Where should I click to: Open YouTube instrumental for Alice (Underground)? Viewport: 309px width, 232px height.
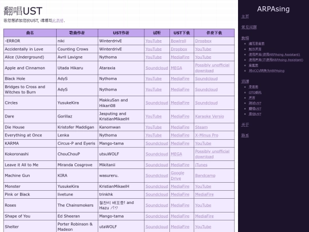point(203,57)
